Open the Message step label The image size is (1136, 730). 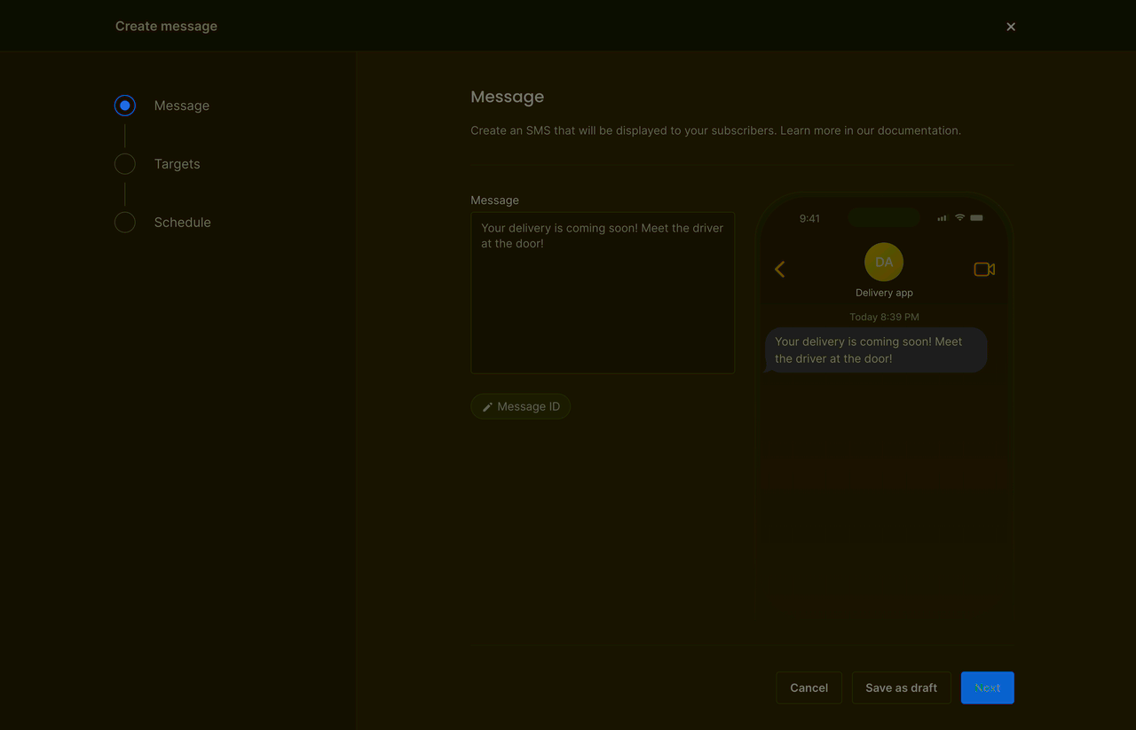(x=181, y=106)
